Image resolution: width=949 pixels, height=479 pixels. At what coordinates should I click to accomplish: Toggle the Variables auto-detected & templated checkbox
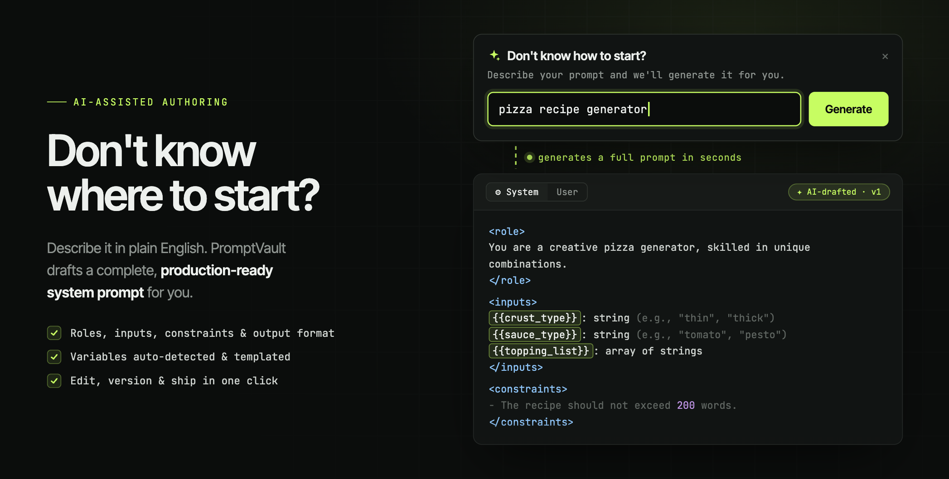(54, 357)
